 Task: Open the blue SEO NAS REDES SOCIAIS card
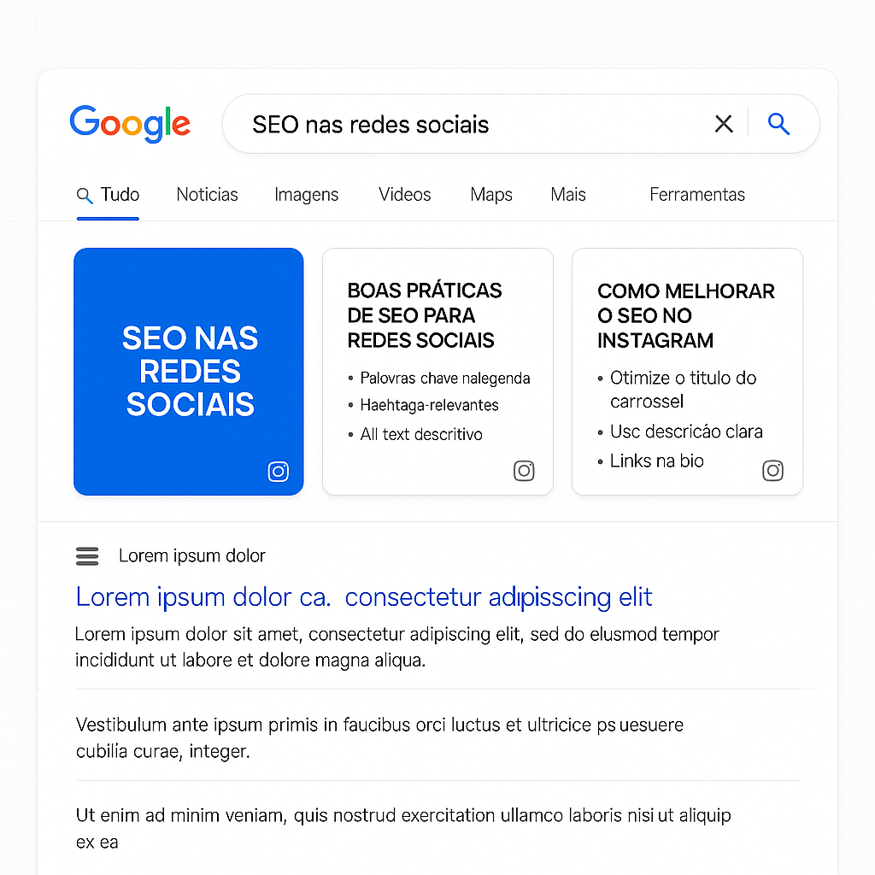point(189,372)
